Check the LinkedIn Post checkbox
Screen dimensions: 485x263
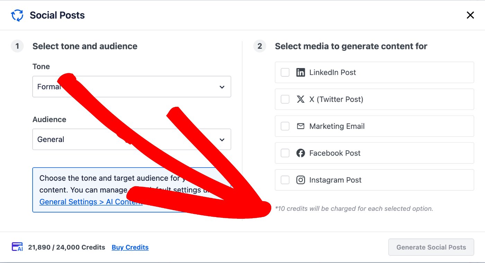click(x=285, y=73)
